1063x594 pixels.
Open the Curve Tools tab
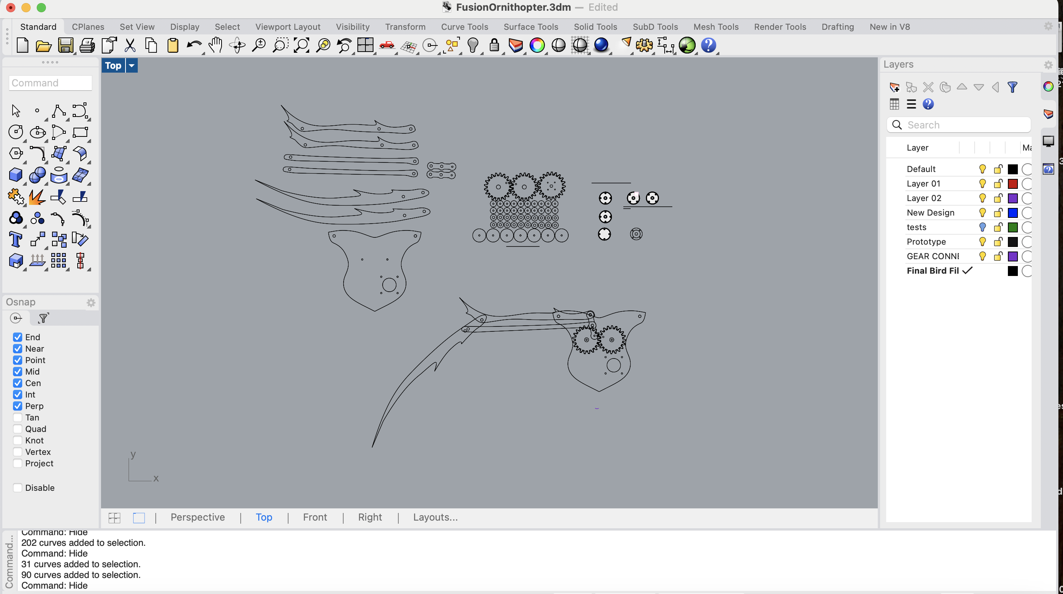465,27
